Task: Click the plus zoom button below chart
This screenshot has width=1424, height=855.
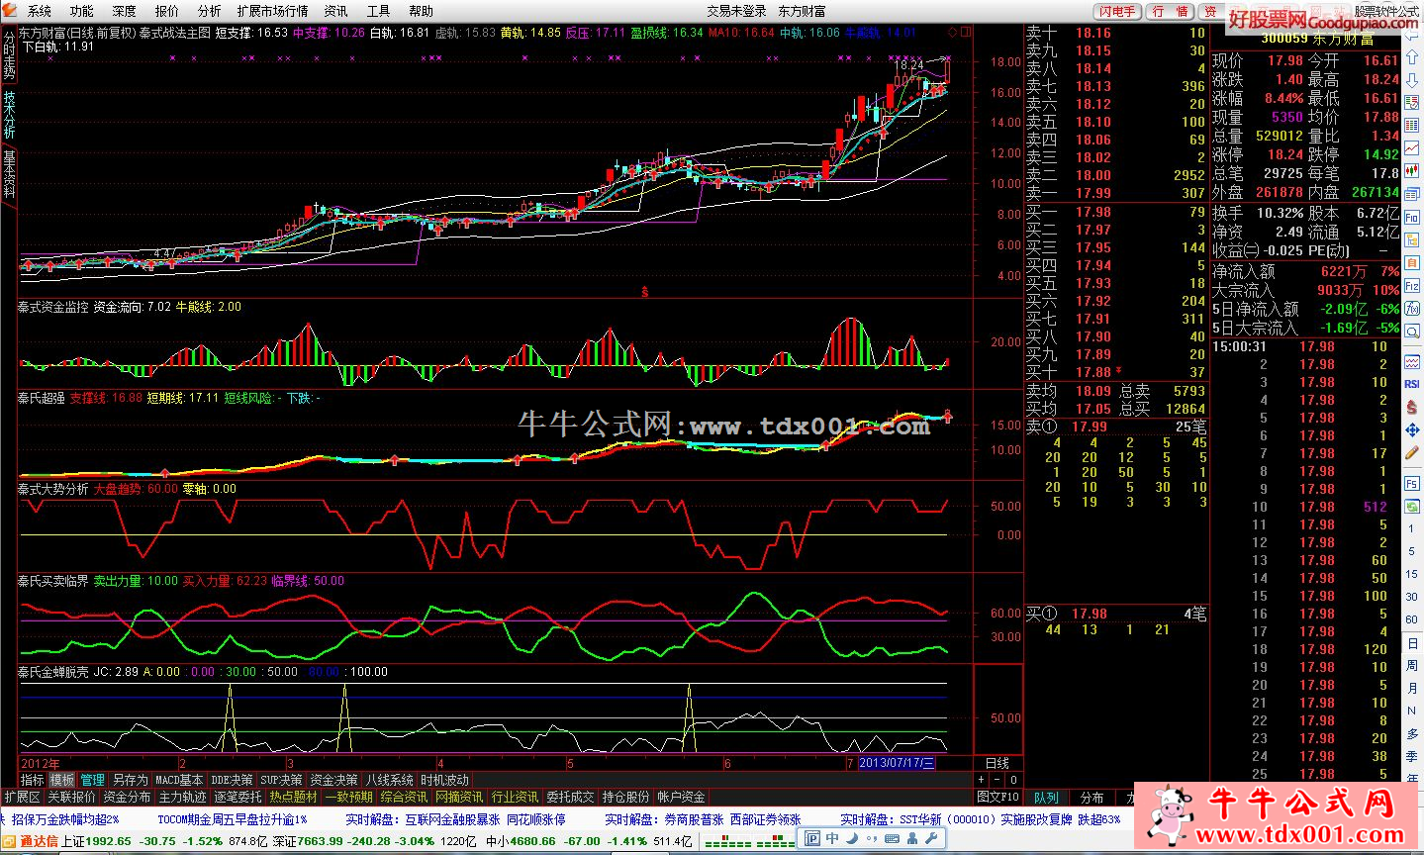Action: (x=981, y=780)
